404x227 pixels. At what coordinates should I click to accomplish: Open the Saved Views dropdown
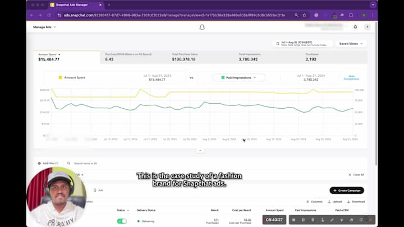pyautogui.click(x=351, y=44)
